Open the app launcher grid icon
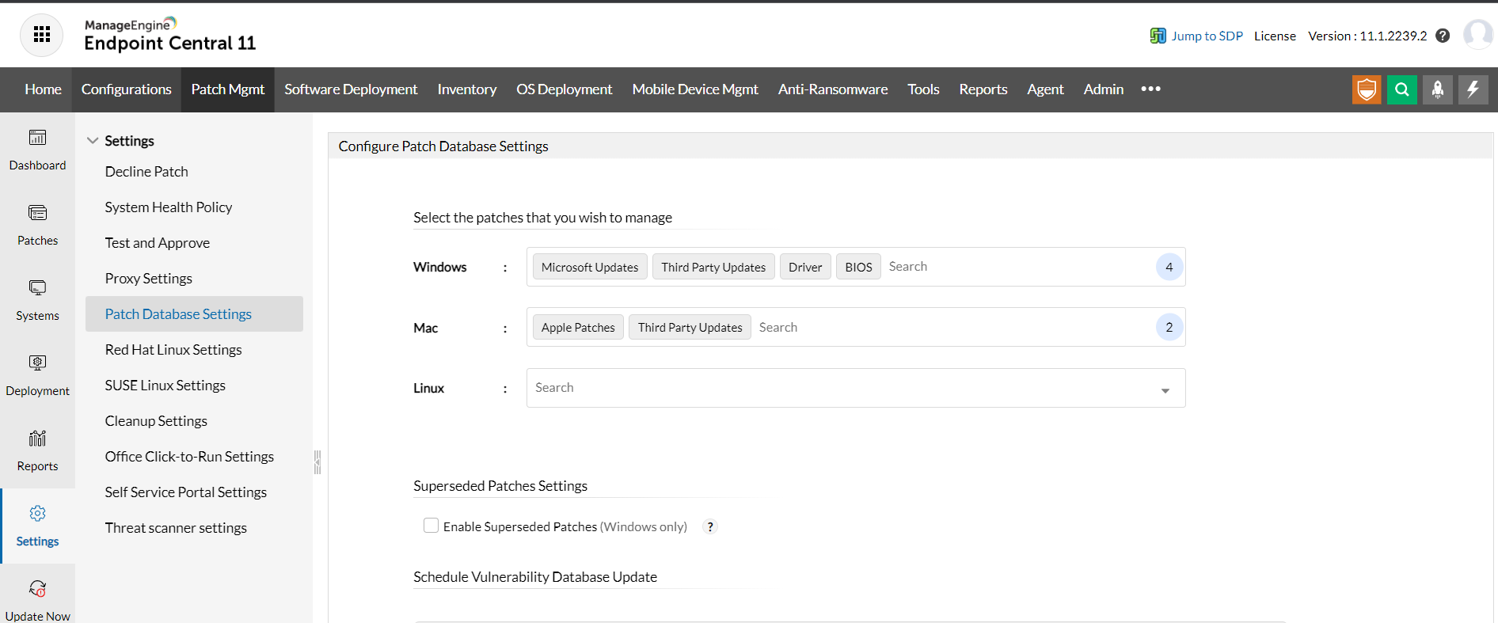Image resolution: width=1498 pixels, height=623 pixels. point(42,35)
